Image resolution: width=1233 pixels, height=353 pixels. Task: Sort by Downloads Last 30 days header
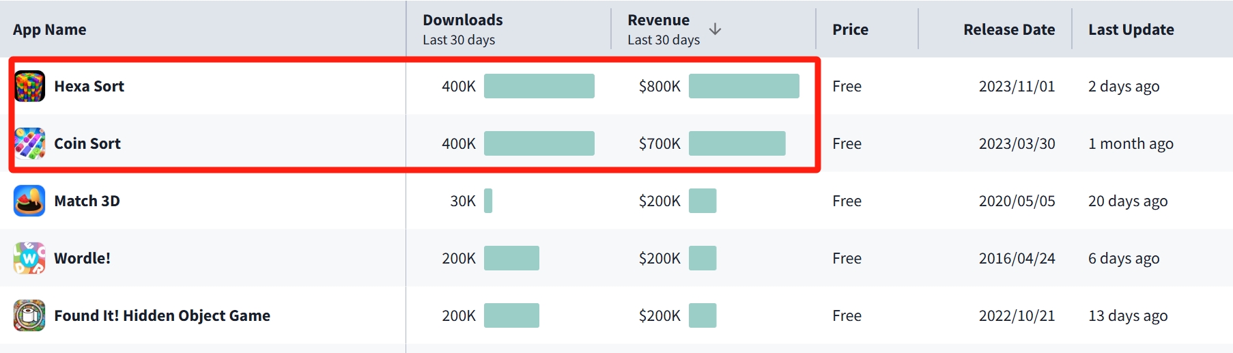point(463,29)
